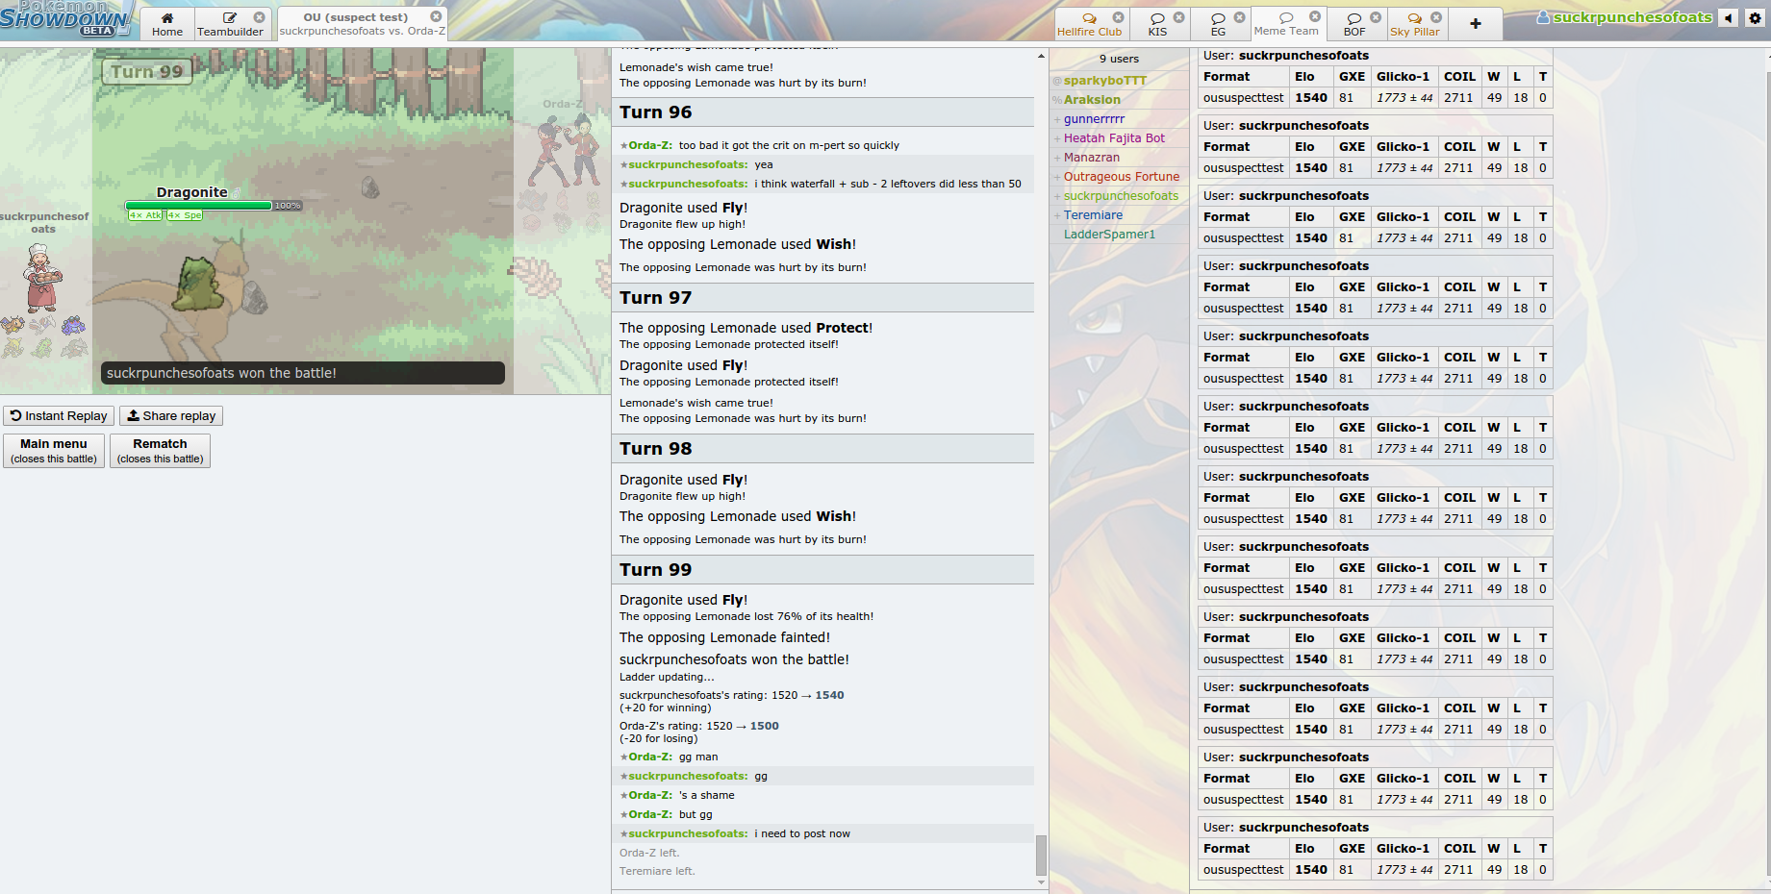Image resolution: width=1771 pixels, height=894 pixels.
Task: Click the plus icon to join rooms
Action: tap(1475, 24)
